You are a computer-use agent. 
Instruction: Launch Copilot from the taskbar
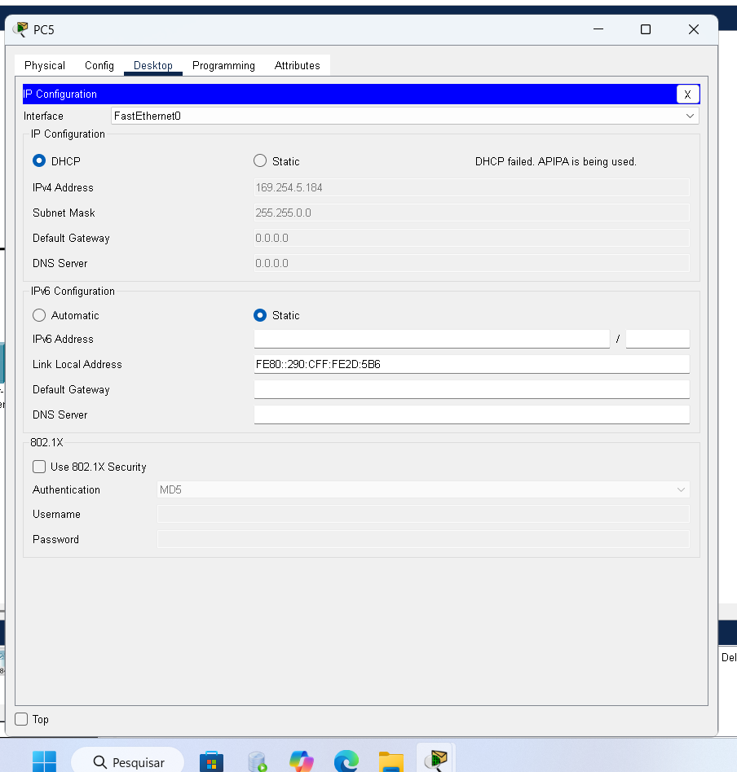[x=302, y=761]
